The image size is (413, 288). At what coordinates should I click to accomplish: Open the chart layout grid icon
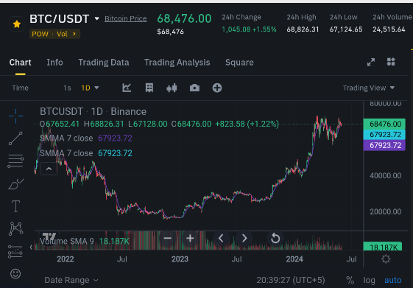[x=391, y=62]
